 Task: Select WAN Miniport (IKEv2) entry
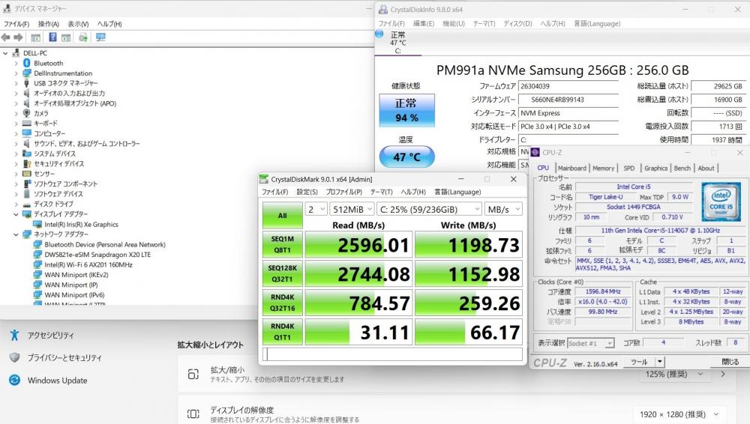point(76,275)
